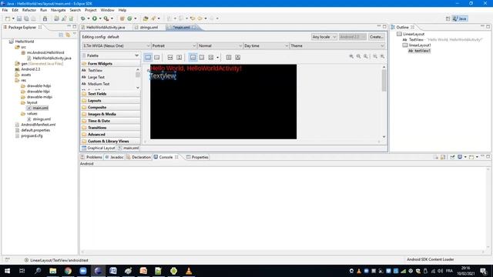Toggle the first layout orientation button
493x277 pixels.
[148, 57]
